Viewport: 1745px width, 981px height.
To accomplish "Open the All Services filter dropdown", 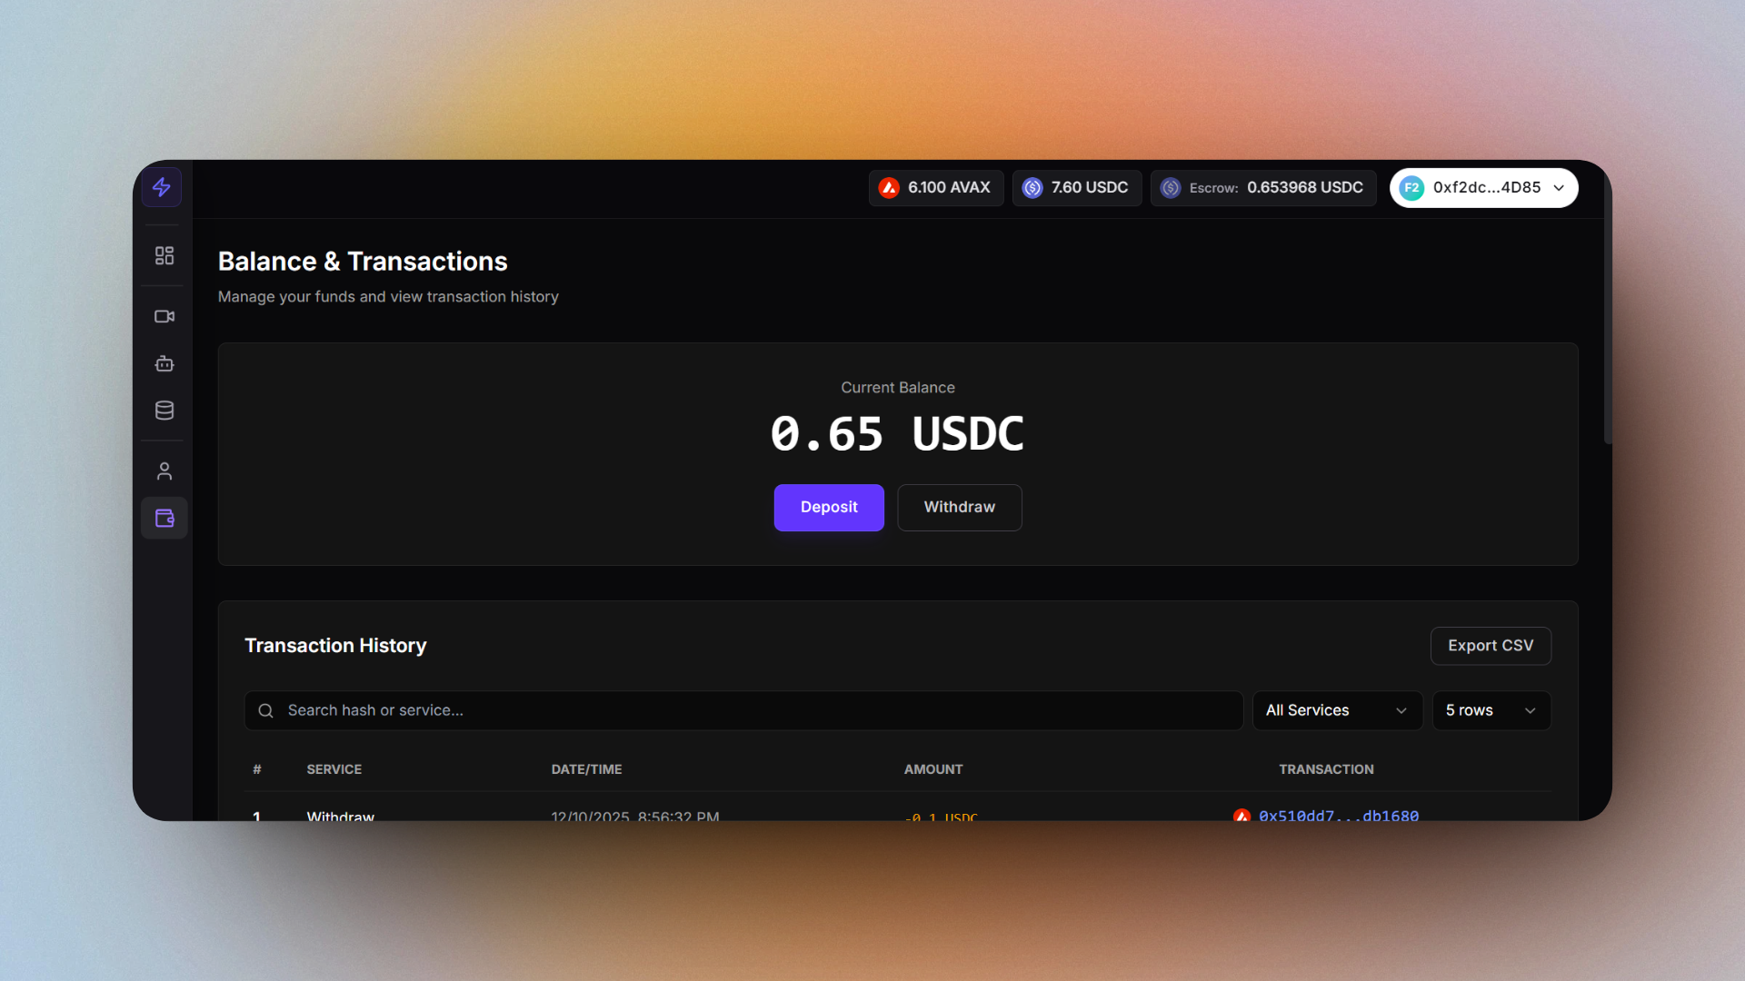I will click(1337, 710).
